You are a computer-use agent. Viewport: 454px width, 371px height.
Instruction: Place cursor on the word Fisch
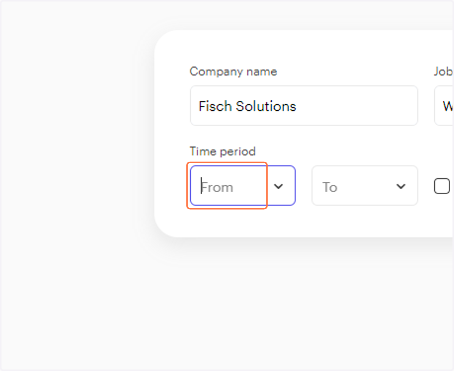[x=215, y=106]
